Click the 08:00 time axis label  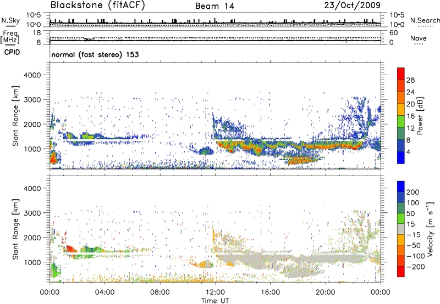[160, 292]
